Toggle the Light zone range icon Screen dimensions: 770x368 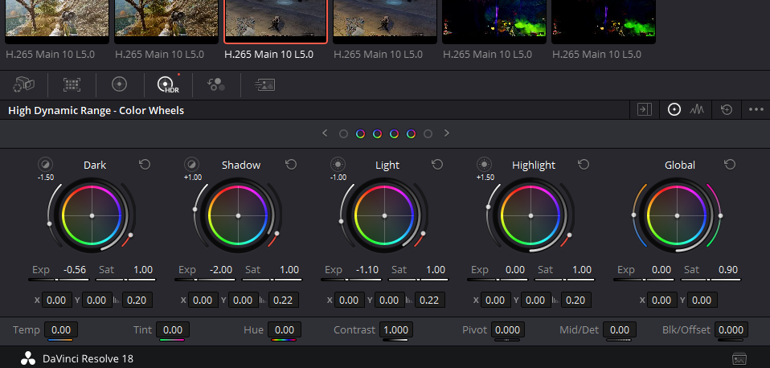coord(338,165)
